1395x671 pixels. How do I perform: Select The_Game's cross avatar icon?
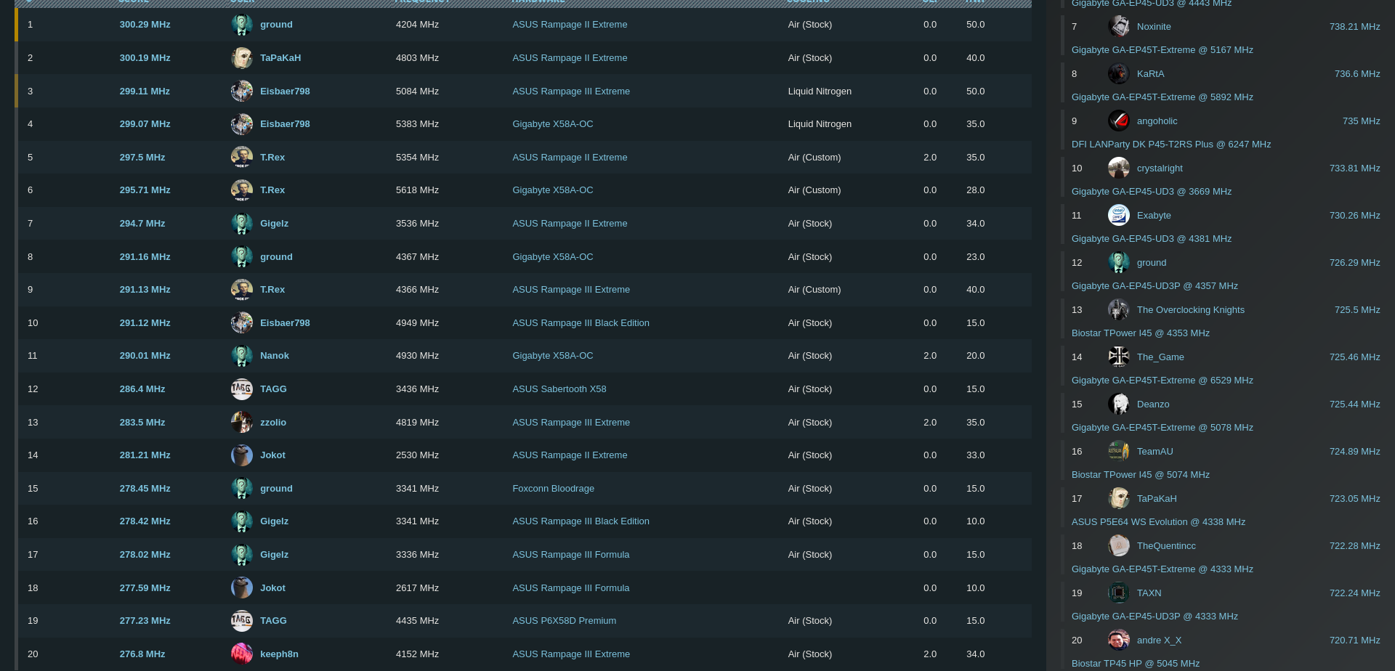(x=1118, y=357)
